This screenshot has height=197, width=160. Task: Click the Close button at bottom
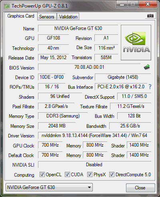click(140, 188)
